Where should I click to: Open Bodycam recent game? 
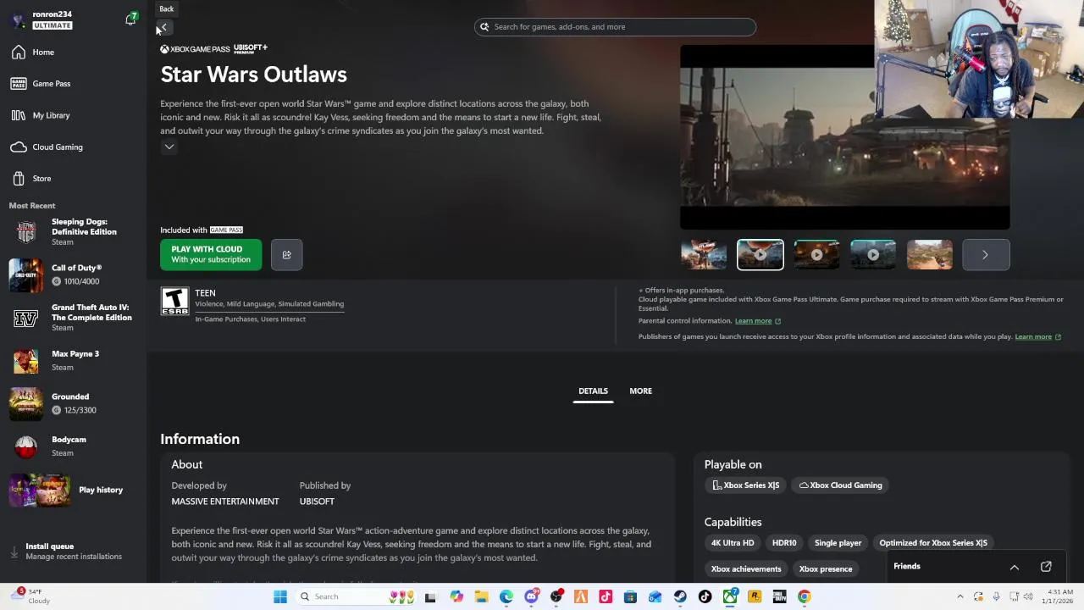pyautogui.click(x=73, y=446)
